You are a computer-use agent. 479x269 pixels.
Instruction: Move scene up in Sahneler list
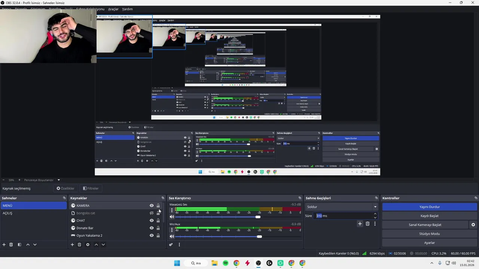28,245
